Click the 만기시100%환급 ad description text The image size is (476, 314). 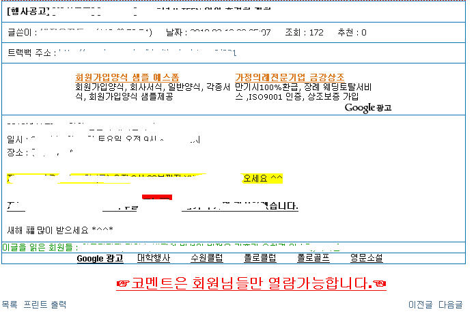click(303, 92)
